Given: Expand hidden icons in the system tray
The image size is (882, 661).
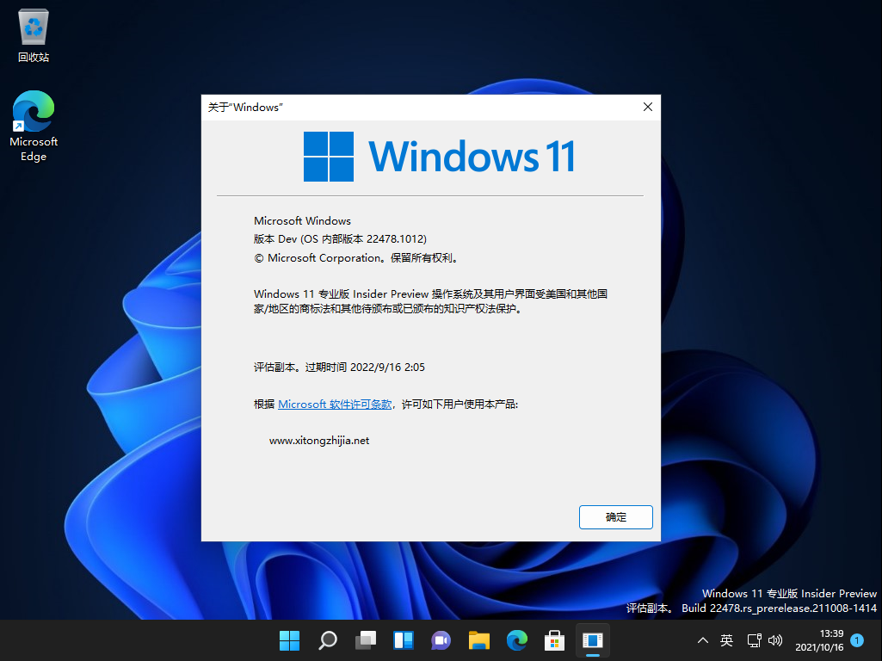Looking at the screenshot, I should (x=703, y=640).
